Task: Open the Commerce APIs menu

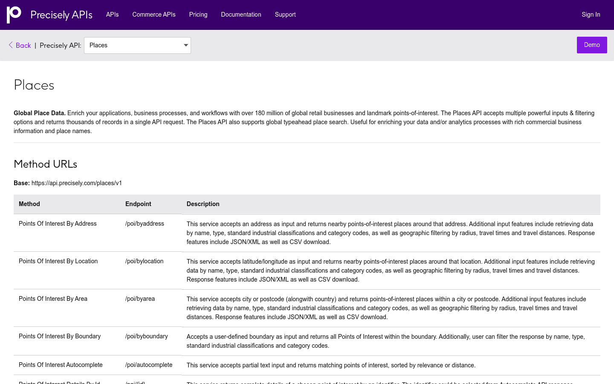Action: (x=154, y=15)
